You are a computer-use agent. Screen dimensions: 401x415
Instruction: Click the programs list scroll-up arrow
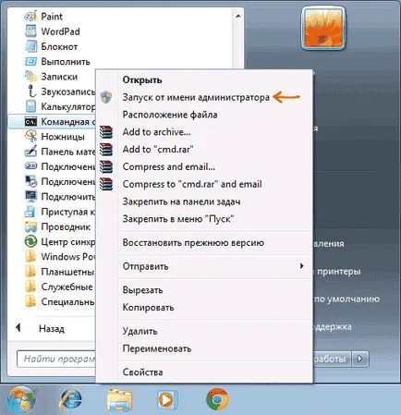click(238, 16)
